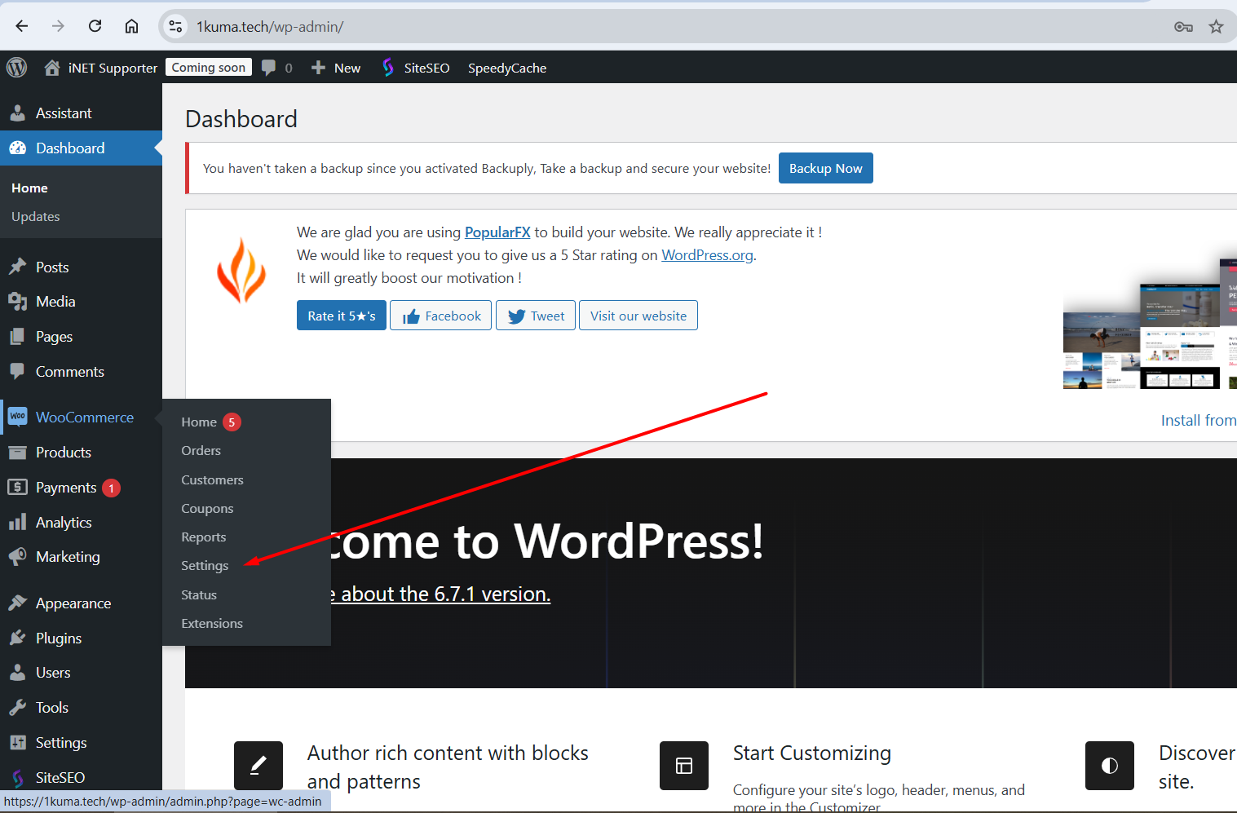The width and height of the screenshot is (1237, 813).
Task: Open SpeedyCache in admin bar
Action: 507,68
